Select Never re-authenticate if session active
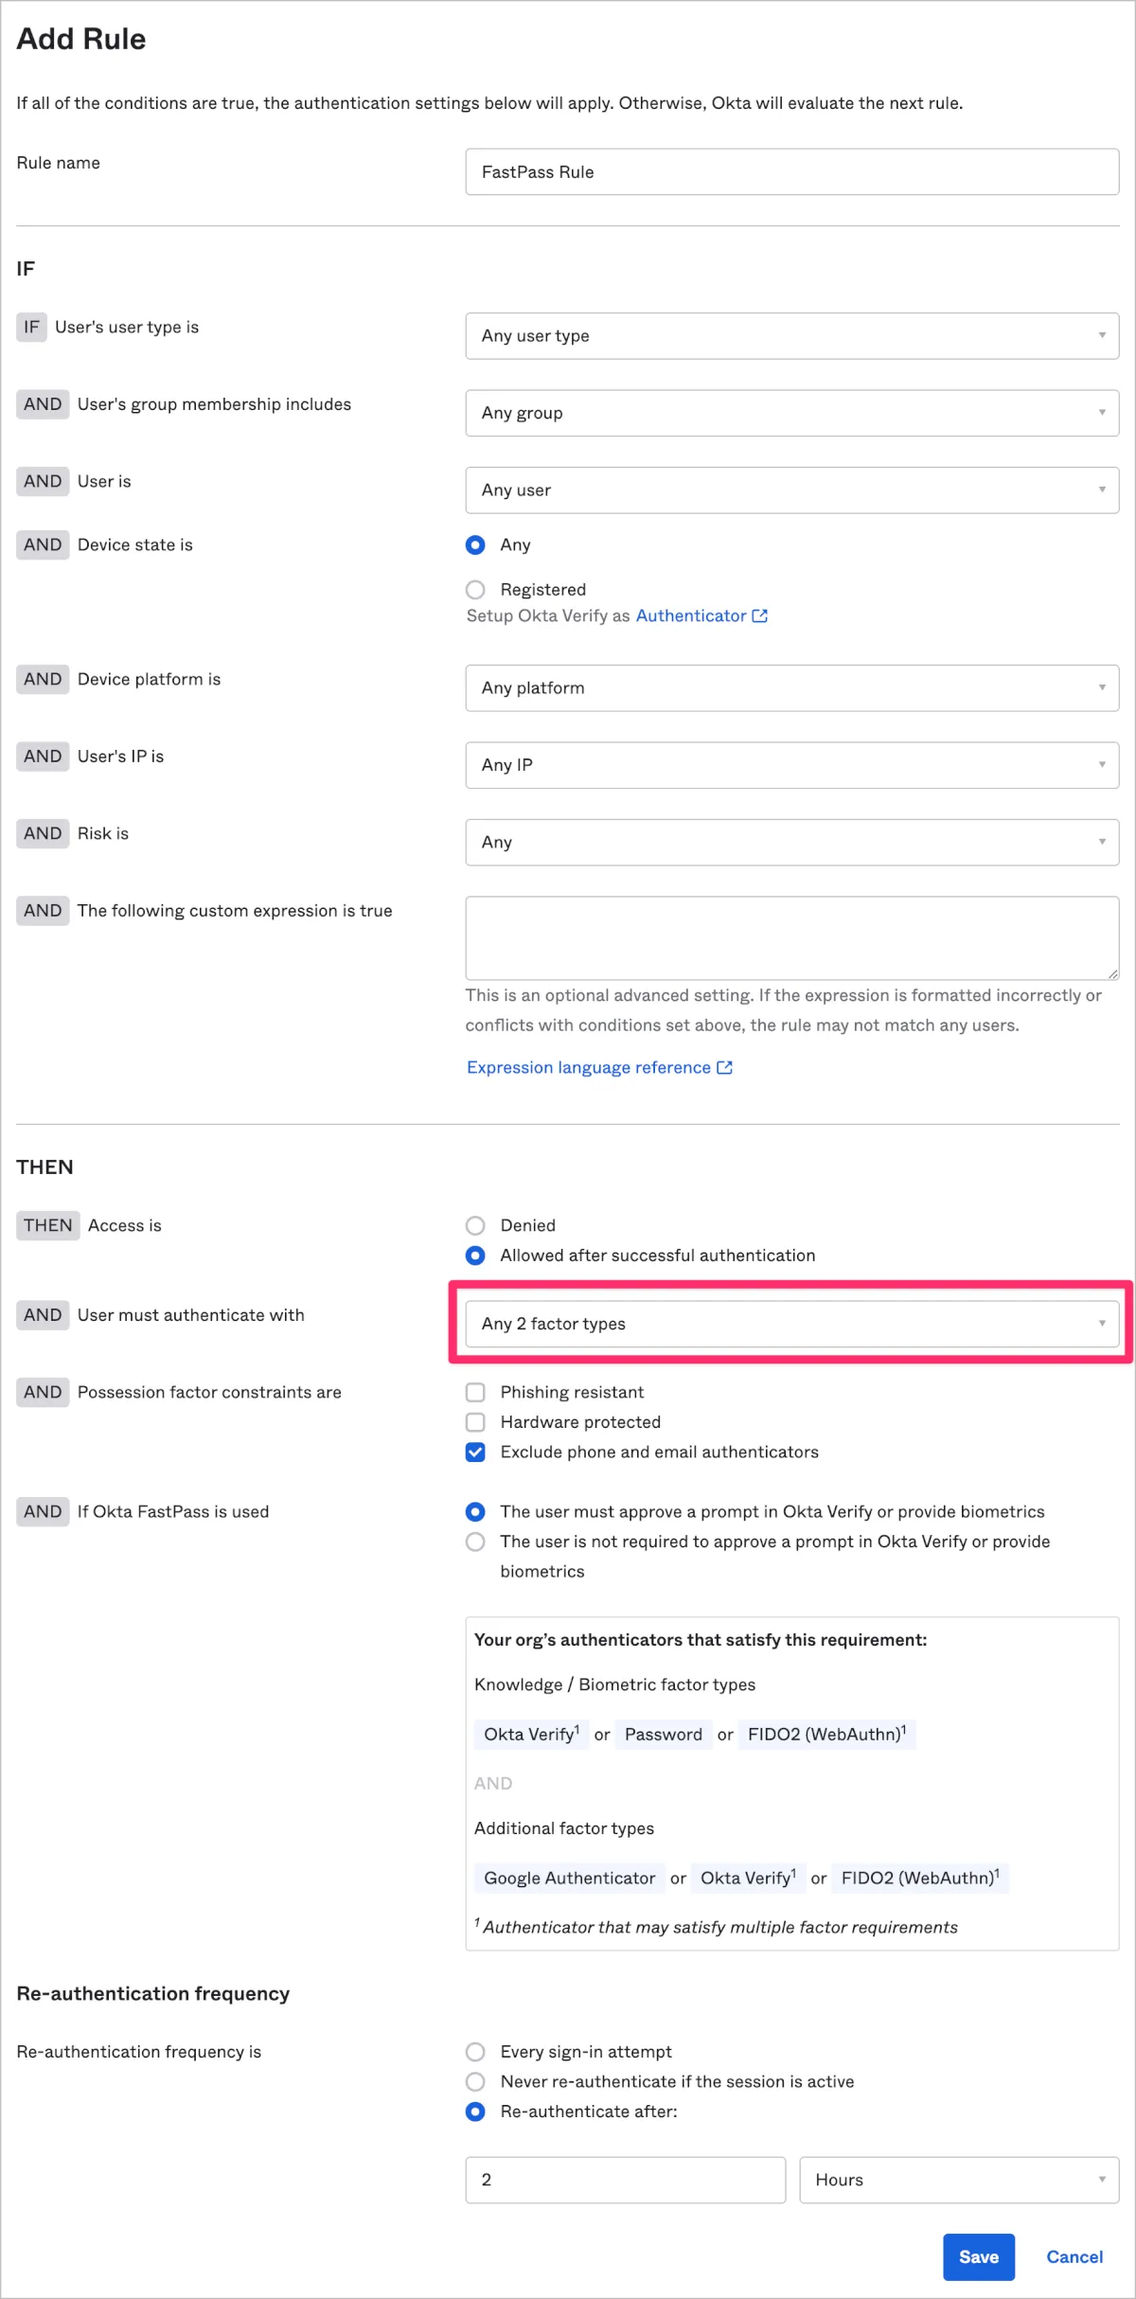This screenshot has height=2299, width=1136. click(x=475, y=2081)
